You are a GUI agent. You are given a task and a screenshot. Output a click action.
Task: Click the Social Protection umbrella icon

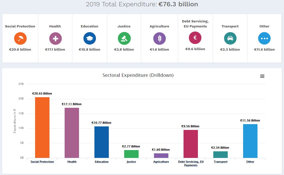pyautogui.click(x=20, y=38)
